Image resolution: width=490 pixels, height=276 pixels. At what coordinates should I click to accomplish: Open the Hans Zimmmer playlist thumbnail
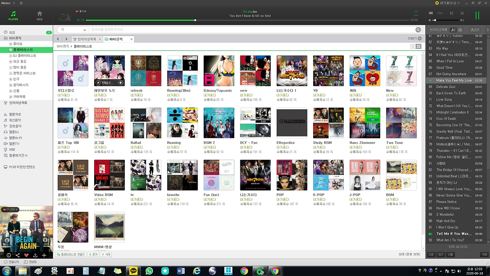click(365, 123)
